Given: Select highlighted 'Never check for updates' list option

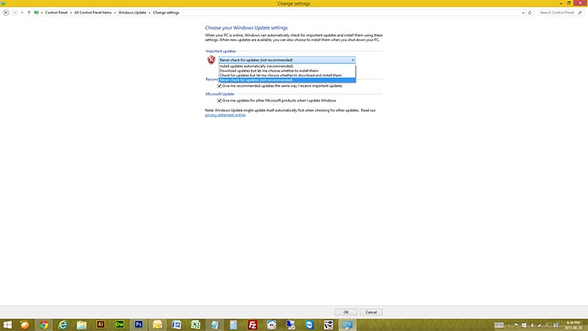Looking at the screenshot, I should (x=287, y=80).
